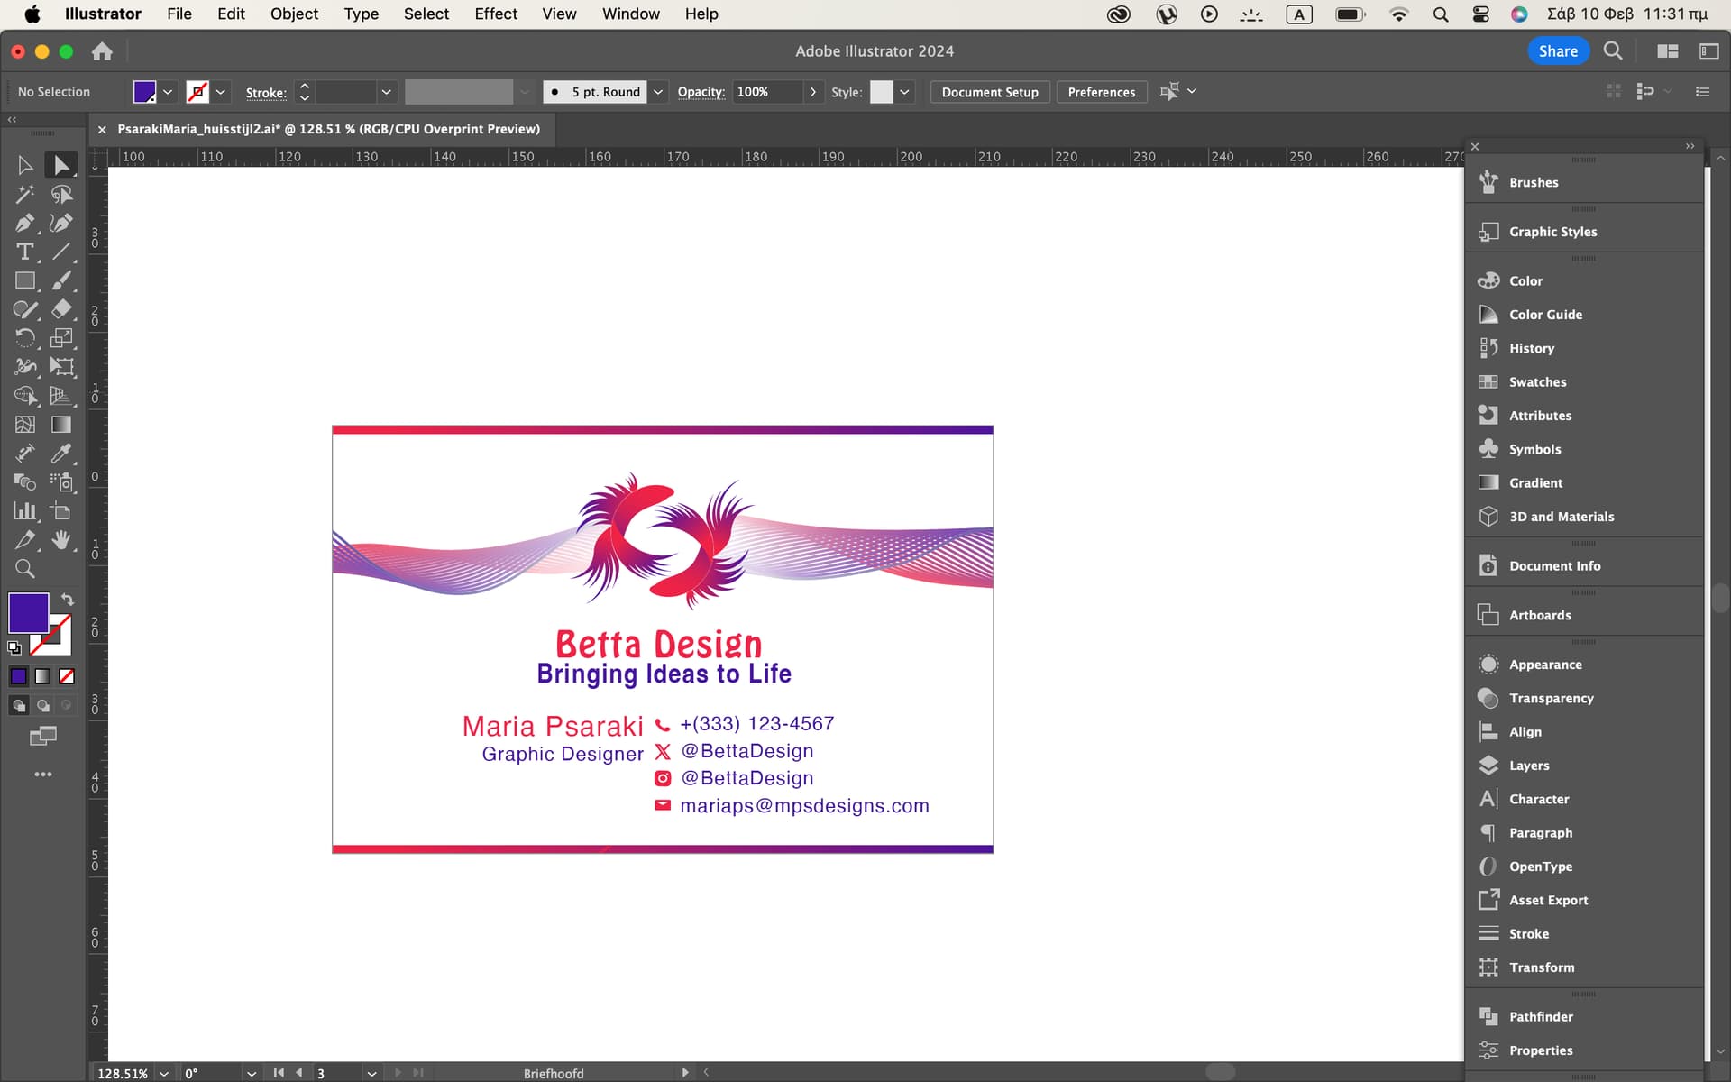Open the Effect menu
The height and width of the screenshot is (1082, 1731).
496,14
